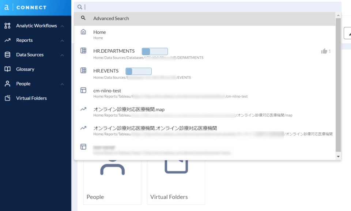Click the results list scroll up arrow
Screen dimensions: 351x211
coord(338,15)
